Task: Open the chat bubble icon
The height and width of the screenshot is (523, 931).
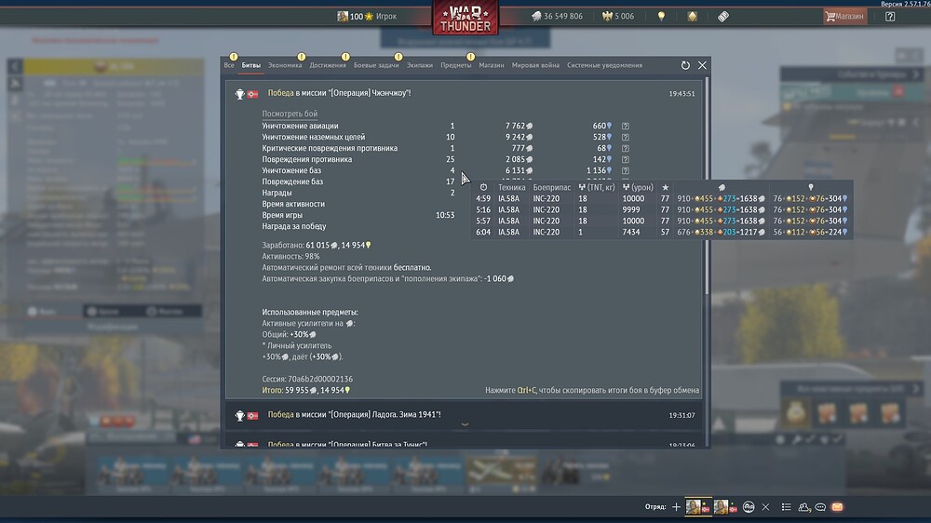Action: point(820,507)
